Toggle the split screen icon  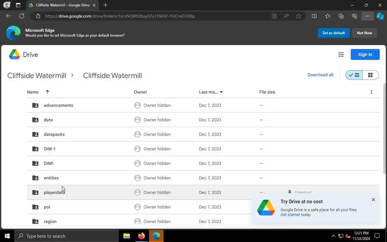click(x=314, y=16)
